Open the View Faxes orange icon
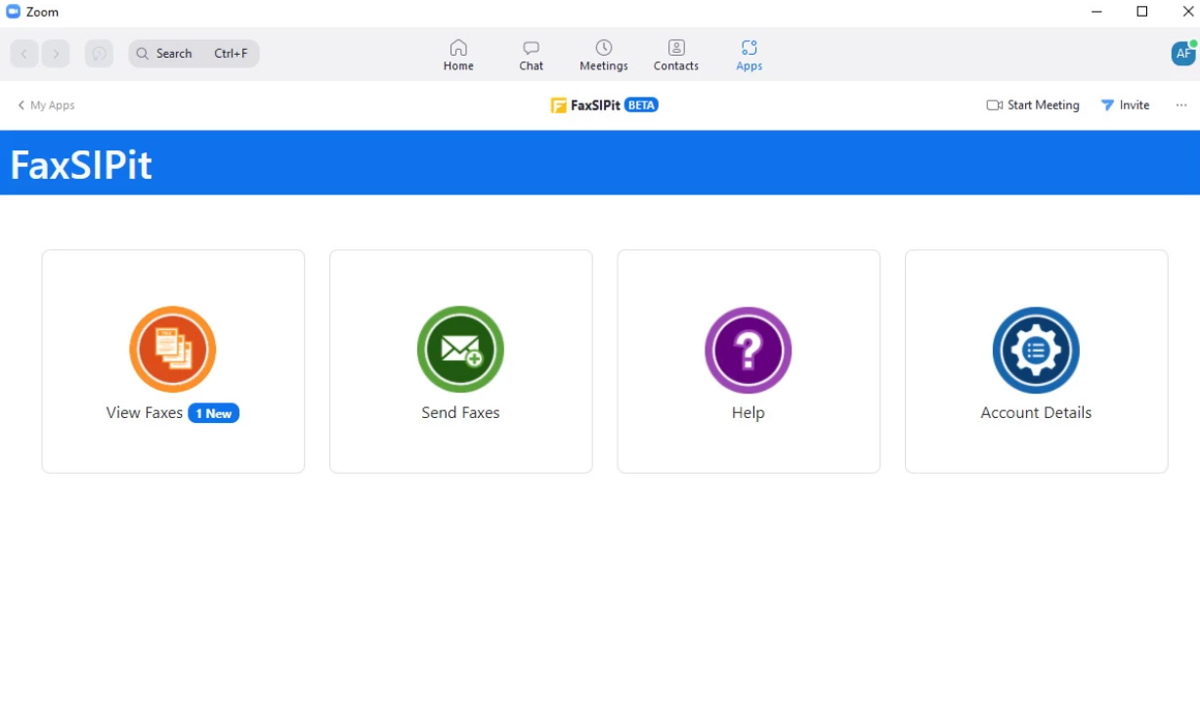Screen dimensions: 1200x715 (173, 350)
